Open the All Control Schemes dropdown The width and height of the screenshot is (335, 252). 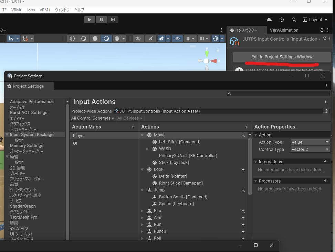(93, 118)
